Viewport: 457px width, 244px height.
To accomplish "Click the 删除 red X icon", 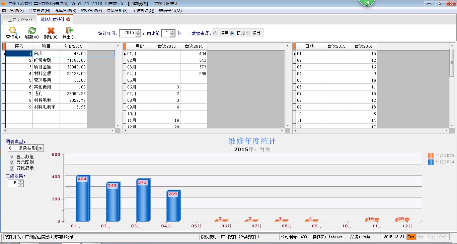I will 51,31.
